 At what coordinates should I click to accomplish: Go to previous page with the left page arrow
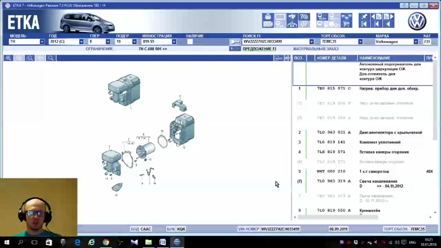pyautogui.click(x=376, y=17)
